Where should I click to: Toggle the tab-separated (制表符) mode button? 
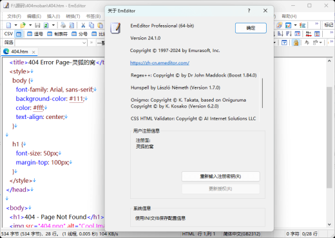[x=57, y=34]
